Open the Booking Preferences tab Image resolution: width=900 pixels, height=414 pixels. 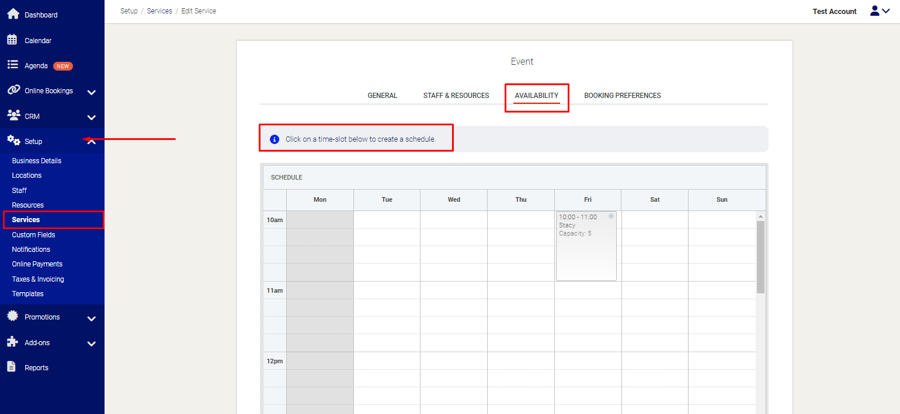pos(623,96)
